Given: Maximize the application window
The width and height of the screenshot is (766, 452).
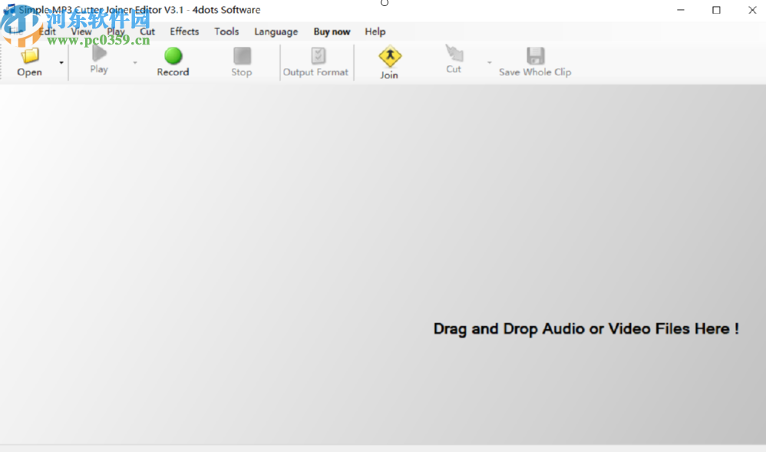Looking at the screenshot, I should click(x=716, y=10).
